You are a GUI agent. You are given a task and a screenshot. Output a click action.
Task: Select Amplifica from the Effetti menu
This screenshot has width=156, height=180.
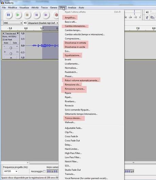tap(70, 18)
